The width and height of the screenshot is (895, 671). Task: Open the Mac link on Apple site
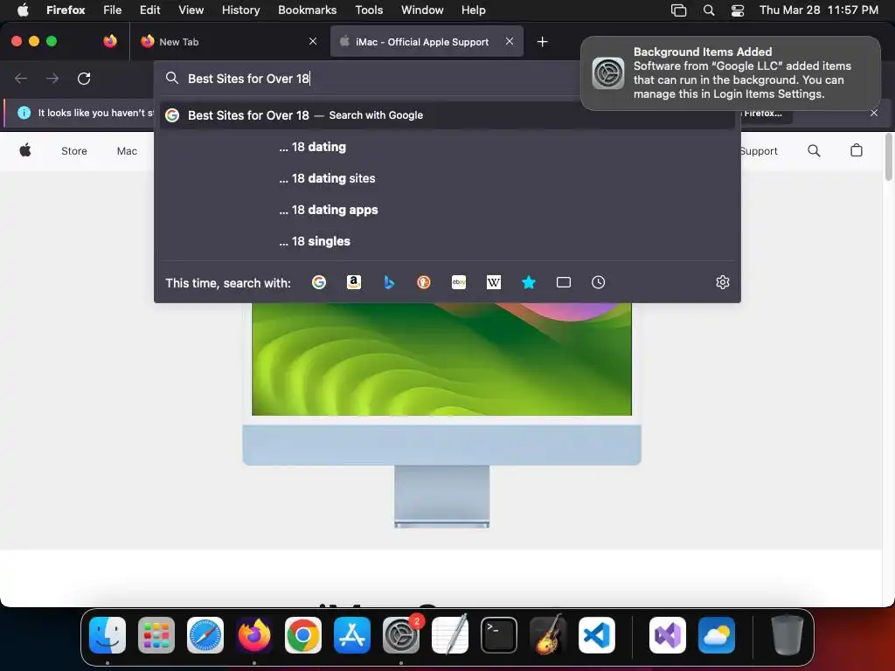[x=127, y=151]
